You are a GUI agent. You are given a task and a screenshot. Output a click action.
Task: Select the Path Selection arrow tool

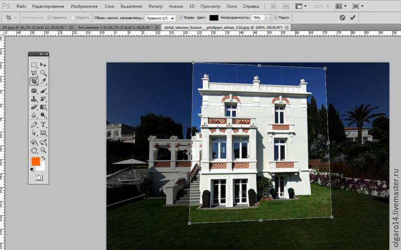[x=34, y=133]
